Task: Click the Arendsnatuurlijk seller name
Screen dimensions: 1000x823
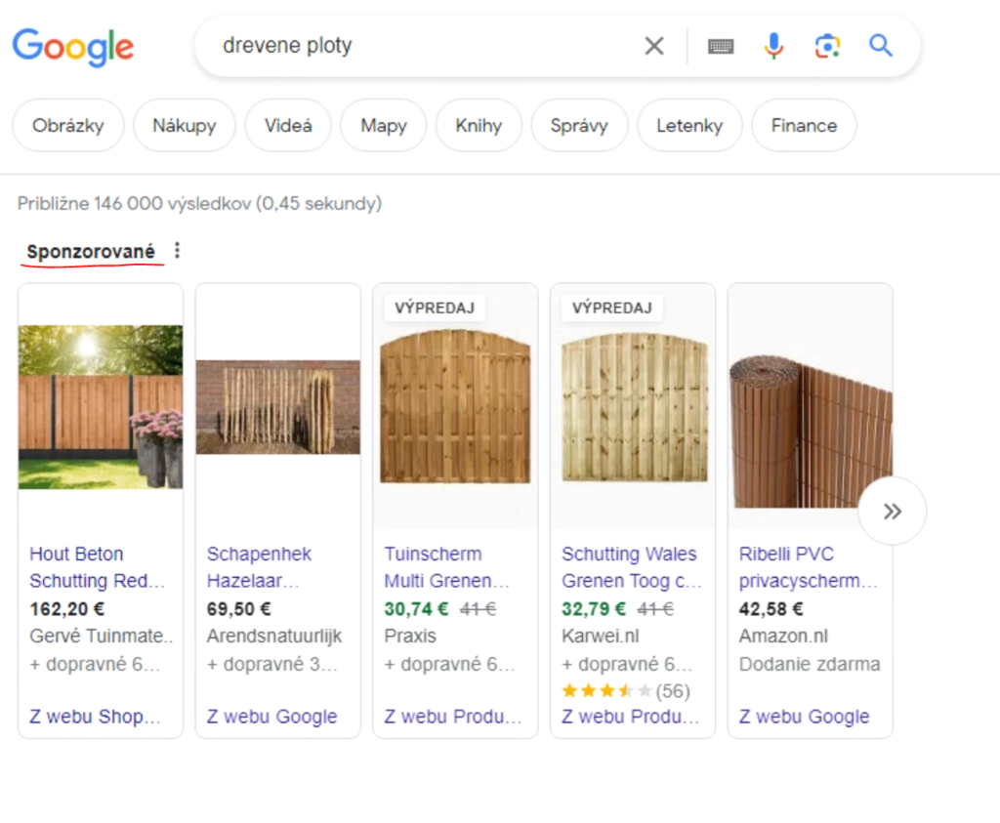Action: 274,636
